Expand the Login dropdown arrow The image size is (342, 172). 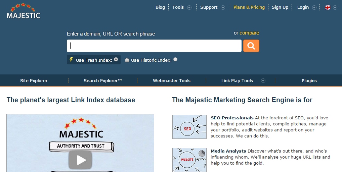click(314, 8)
